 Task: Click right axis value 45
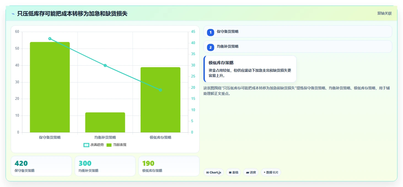pyautogui.click(x=193, y=32)
